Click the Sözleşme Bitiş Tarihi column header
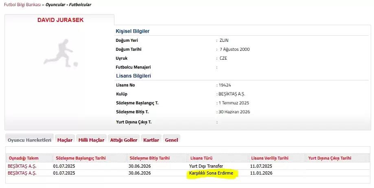This screenshot has height=188, width=374. pyautogui.click(x=149, y=158)
